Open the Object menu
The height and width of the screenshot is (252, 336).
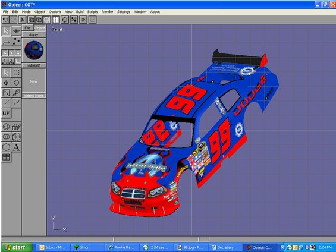[x=40, y=12]
